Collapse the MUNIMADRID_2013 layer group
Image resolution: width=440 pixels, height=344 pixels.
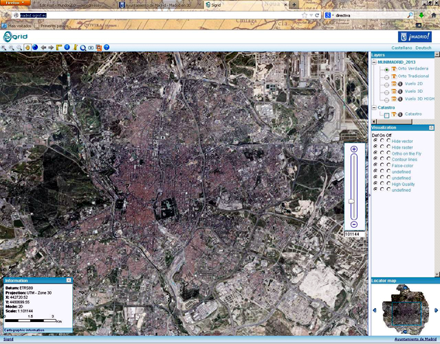[374, 62]
